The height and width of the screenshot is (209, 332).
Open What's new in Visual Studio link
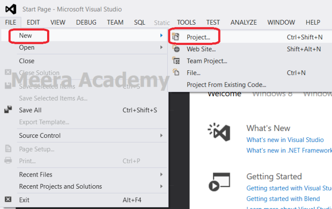[x=285, y=140]
